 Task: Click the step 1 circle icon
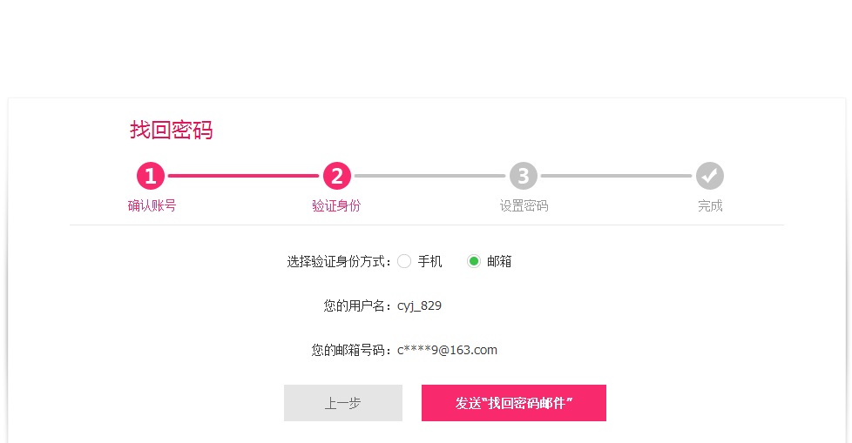[x=151, y=176]
